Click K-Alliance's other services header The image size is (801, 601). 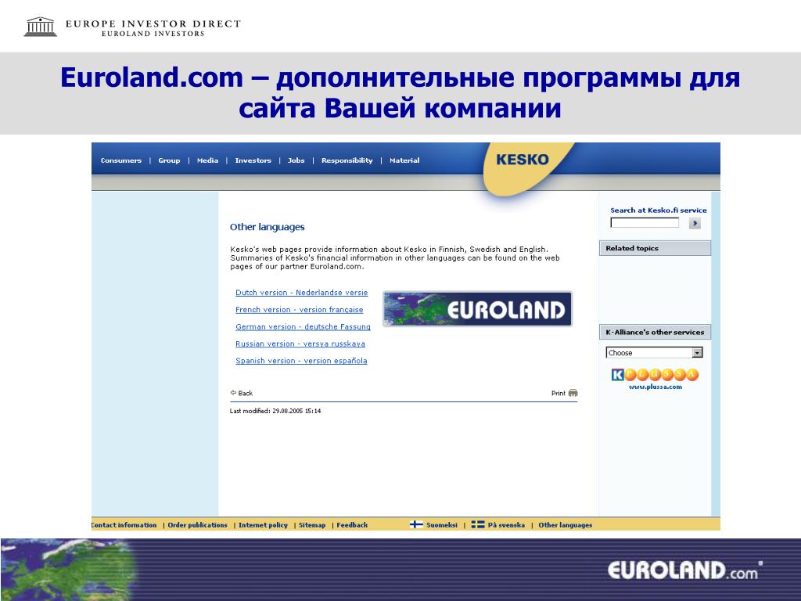pos(655,332)
